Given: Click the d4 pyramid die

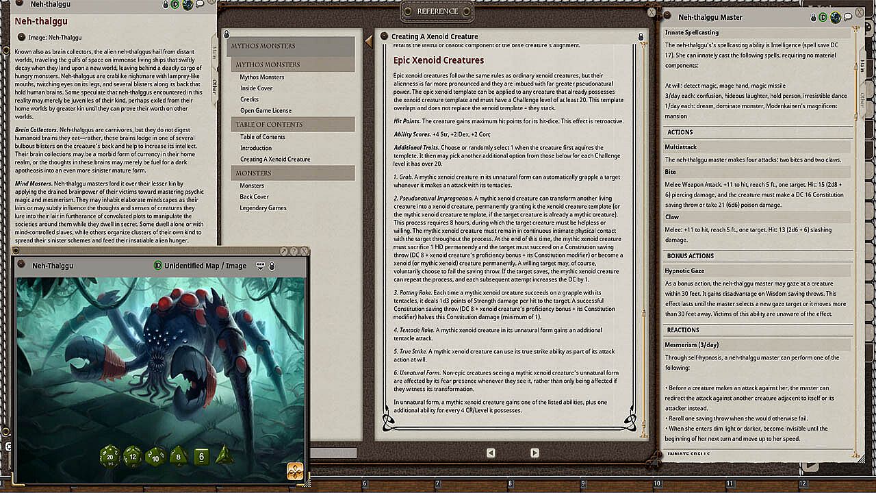Looking at the screenshot, I should point(224,455).
